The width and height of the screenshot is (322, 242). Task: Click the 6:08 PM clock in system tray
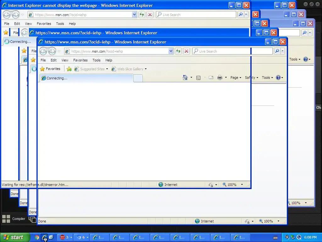tap(310, 237)
